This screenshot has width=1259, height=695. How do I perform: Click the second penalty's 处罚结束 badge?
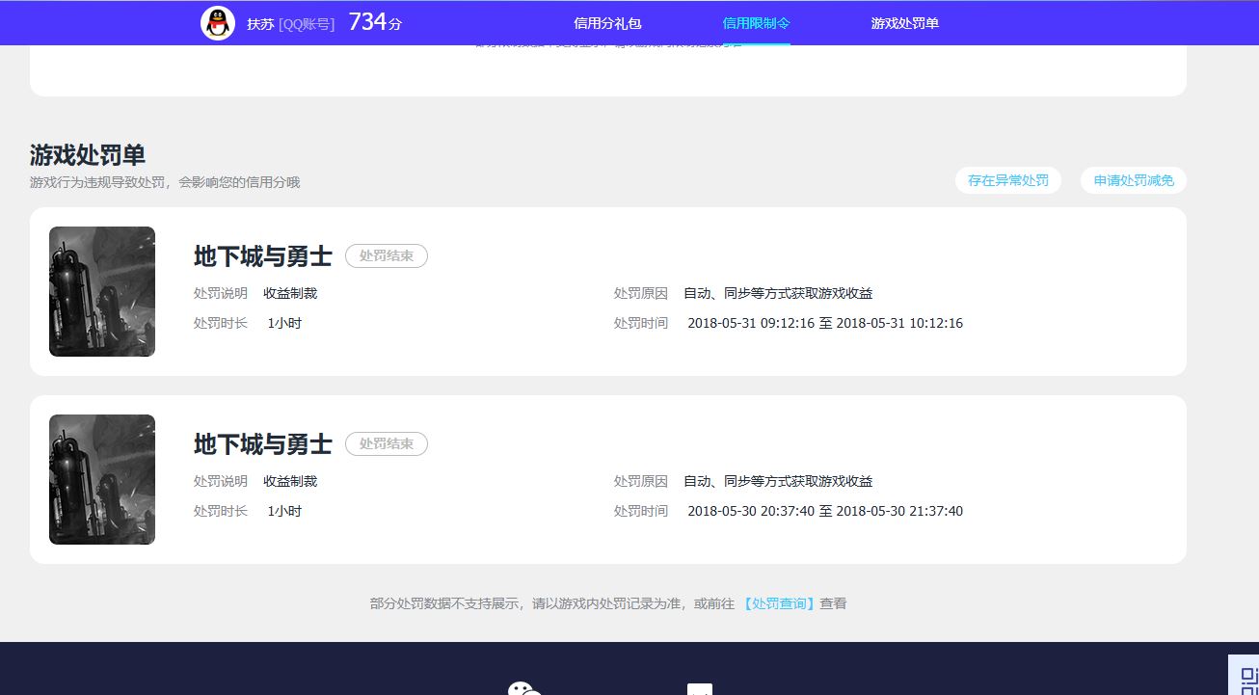coord(386,443)
